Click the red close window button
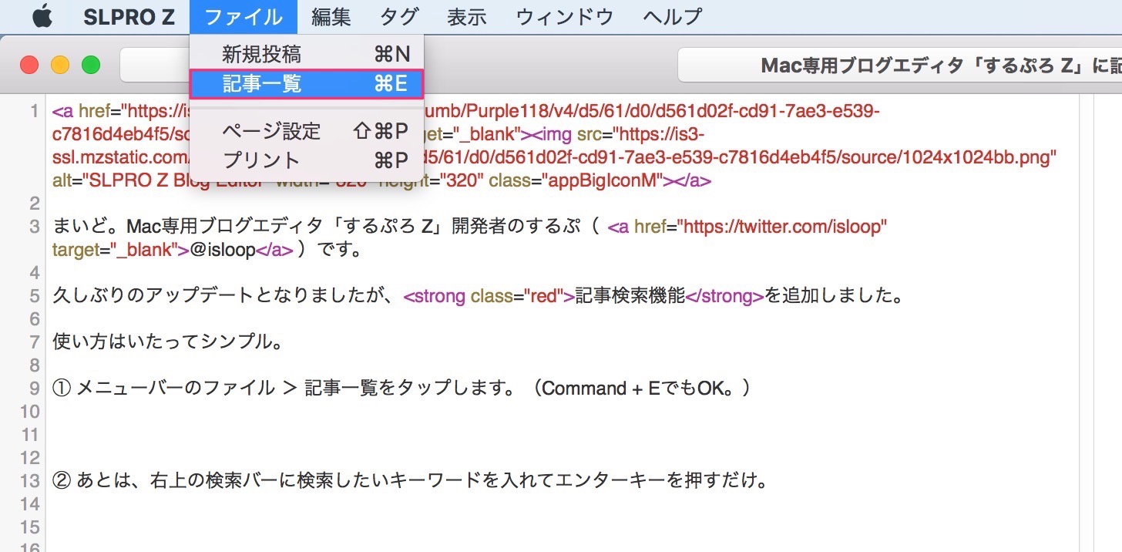 click(x=29, y=65)
